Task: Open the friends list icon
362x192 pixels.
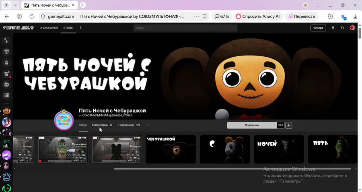Action: pos(342,28)
